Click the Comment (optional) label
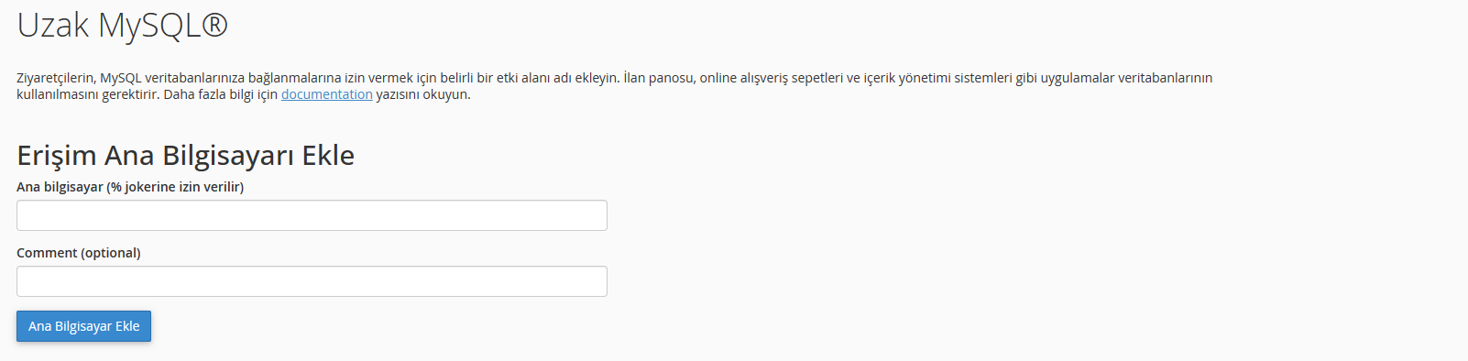The image size is (1468, 361). [79, 253]
